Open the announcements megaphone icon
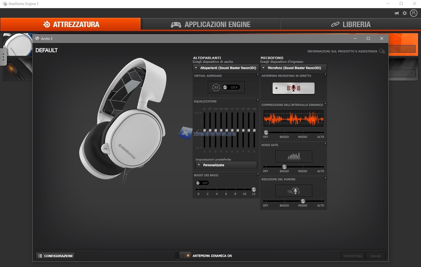The image size is (421, 267). coord(397,13)
